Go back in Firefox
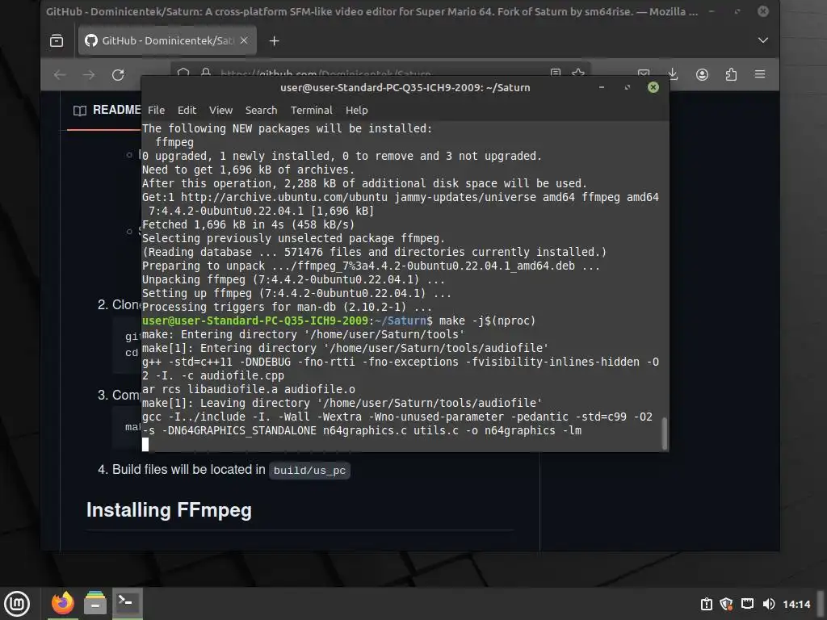Screen dimensions: 827x620 [60, 75]
